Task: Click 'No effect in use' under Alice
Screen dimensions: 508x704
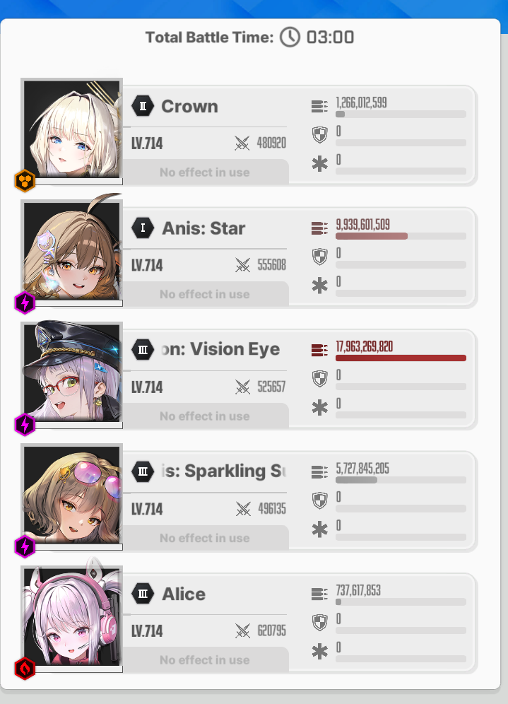Action: [x=205, y=660]
